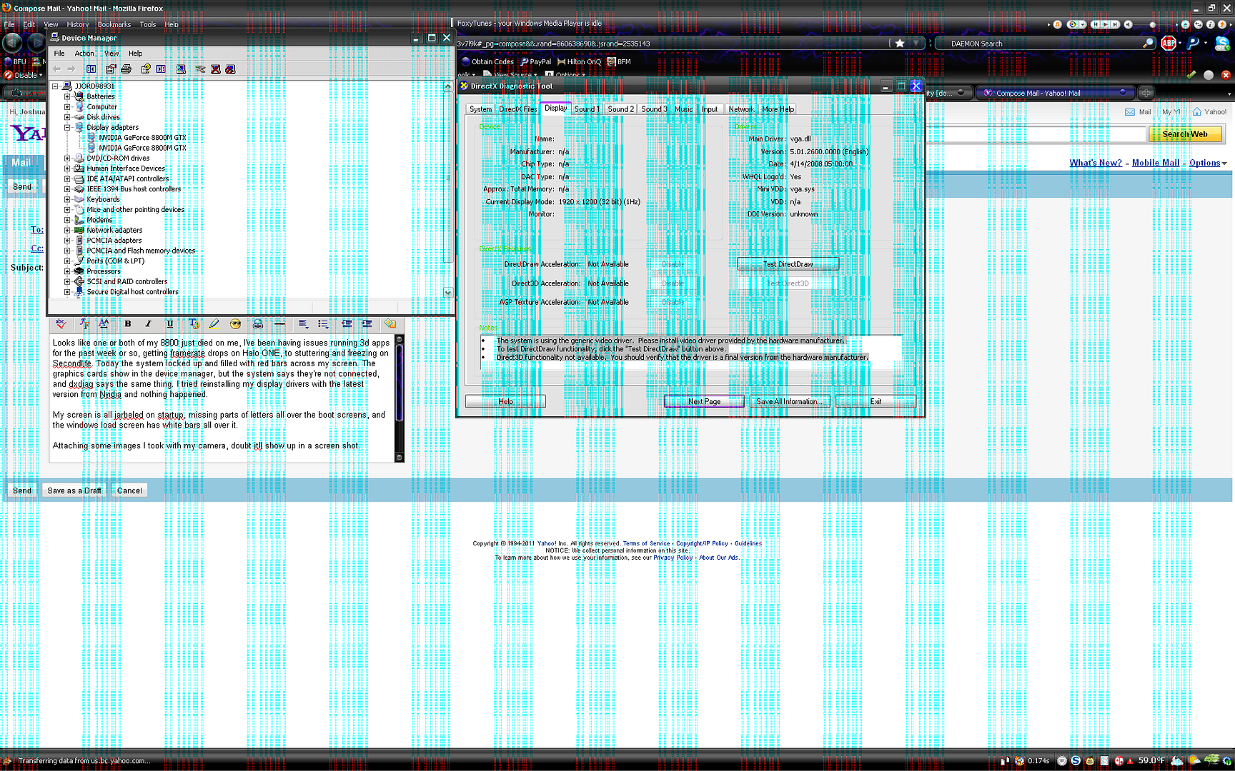
Task: Open bulleted list icon in compose toolbar
Action: (x=323, y=324)
